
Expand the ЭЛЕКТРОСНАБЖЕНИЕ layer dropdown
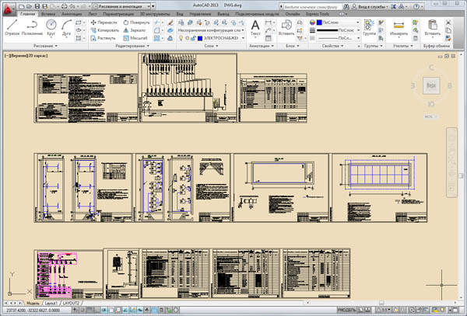[x=244, y=38]
